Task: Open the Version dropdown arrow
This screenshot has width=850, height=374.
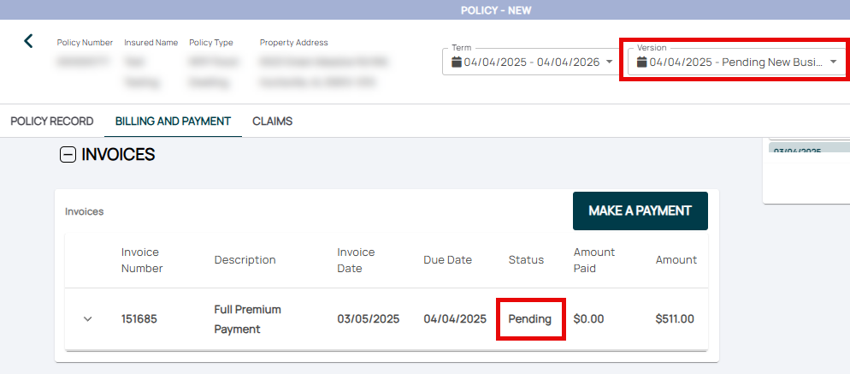Action: [x=833, y=62]
